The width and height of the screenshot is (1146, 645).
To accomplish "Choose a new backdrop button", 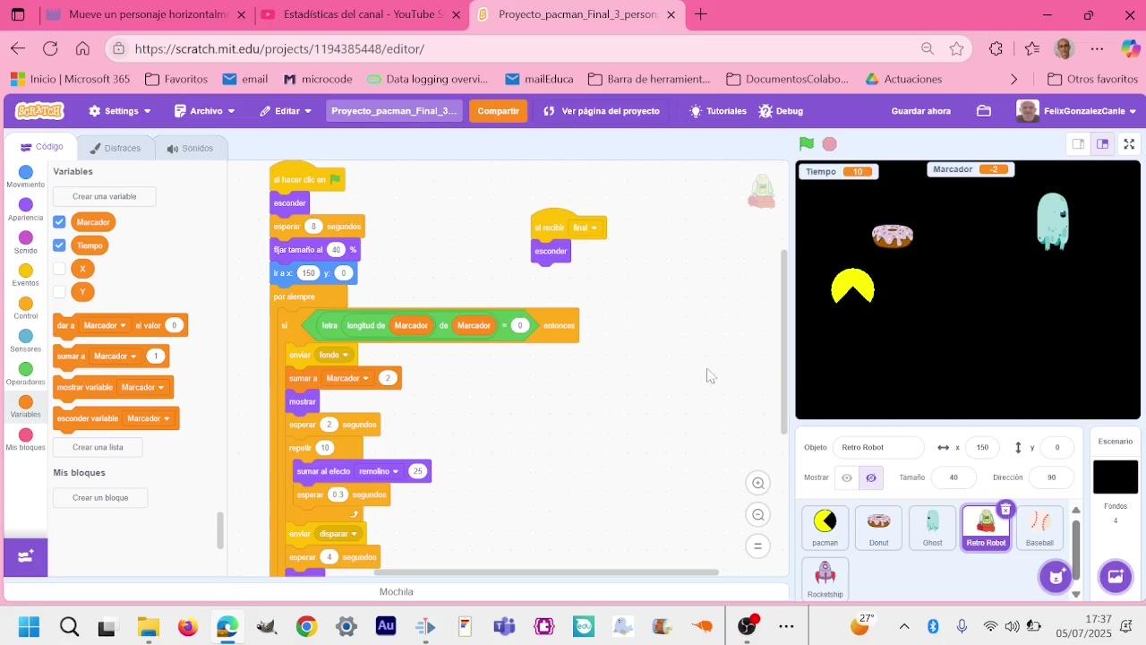I will (x=1116, y=576).
